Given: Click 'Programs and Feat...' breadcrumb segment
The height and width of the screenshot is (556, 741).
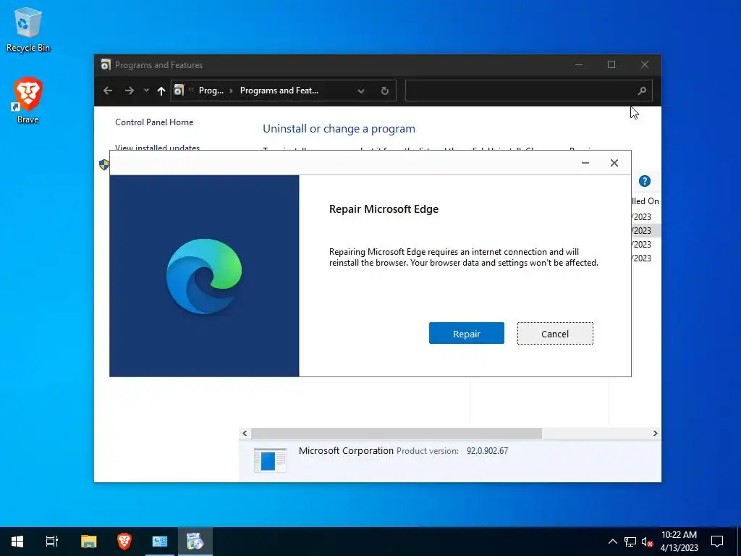Looking at the screenshot, I should coord(279,90).
